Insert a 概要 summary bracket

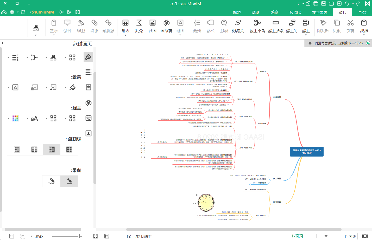click(x=197, y=26)
